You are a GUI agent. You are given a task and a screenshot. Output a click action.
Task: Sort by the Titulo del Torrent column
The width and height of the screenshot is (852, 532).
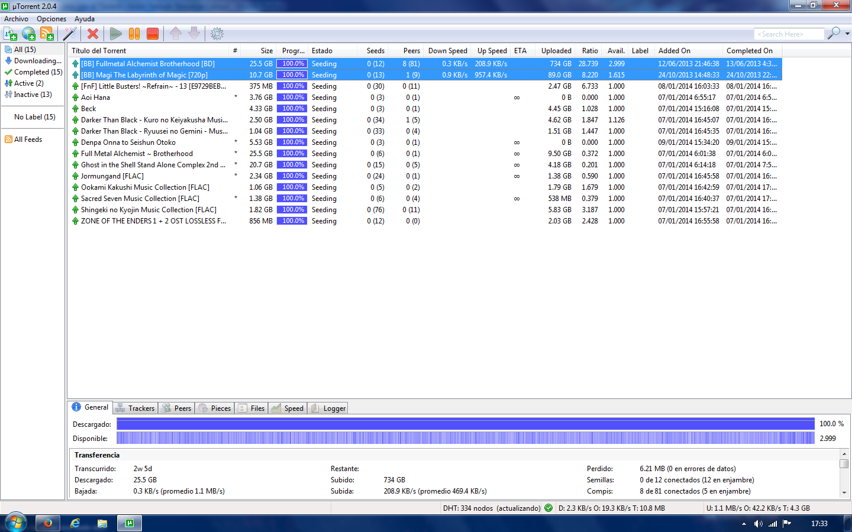[x=149, y=51]
